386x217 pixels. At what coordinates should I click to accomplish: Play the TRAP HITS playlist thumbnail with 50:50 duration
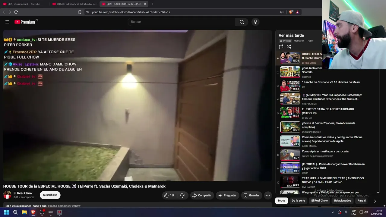coord(290,182)
